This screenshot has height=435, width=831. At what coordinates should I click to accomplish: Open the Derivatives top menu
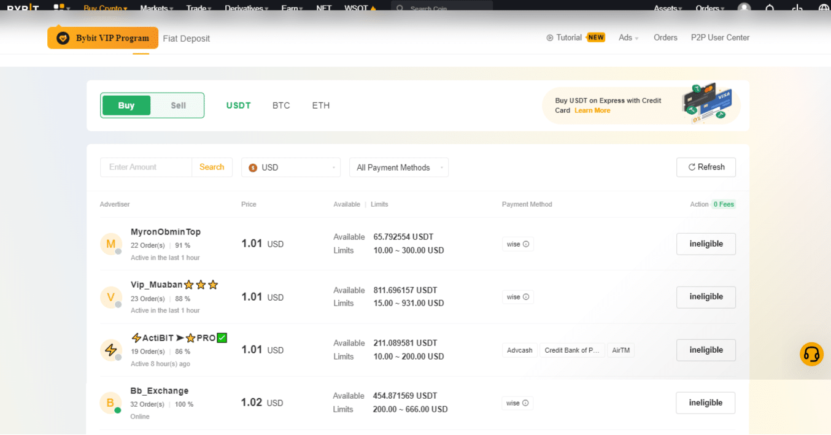coord(247,9)
